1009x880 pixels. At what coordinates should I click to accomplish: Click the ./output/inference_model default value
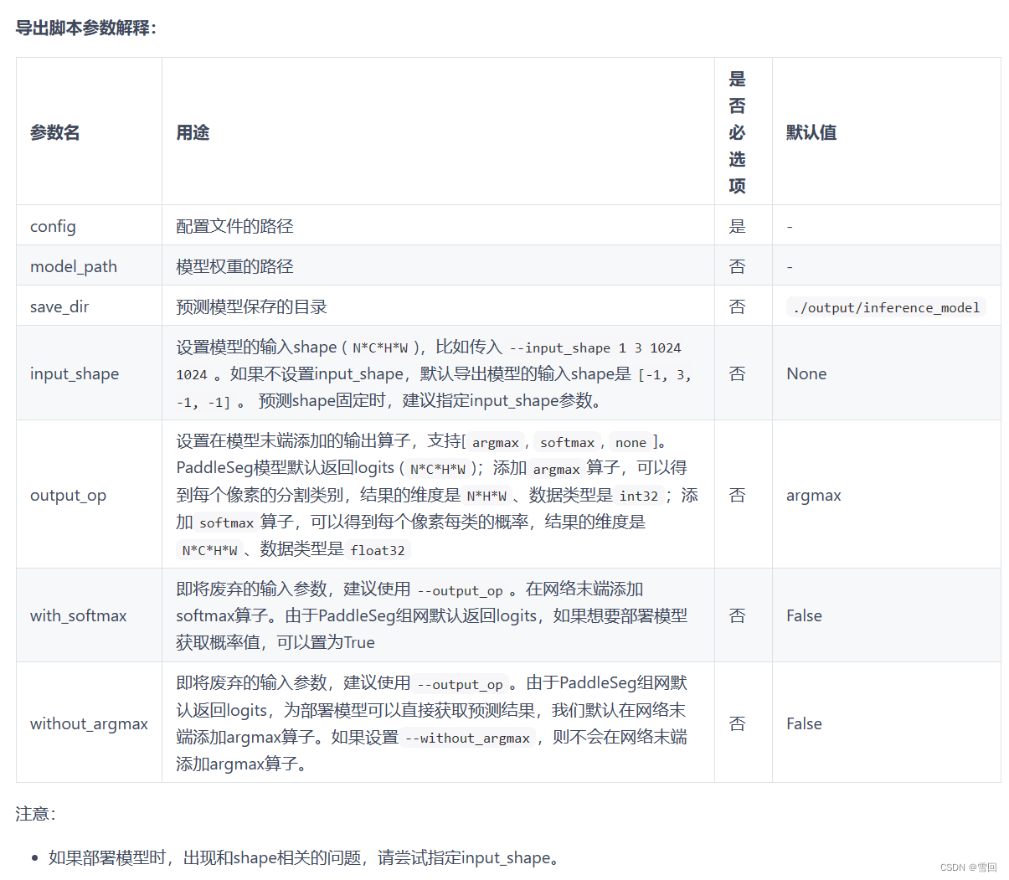(x=886, y=306)
